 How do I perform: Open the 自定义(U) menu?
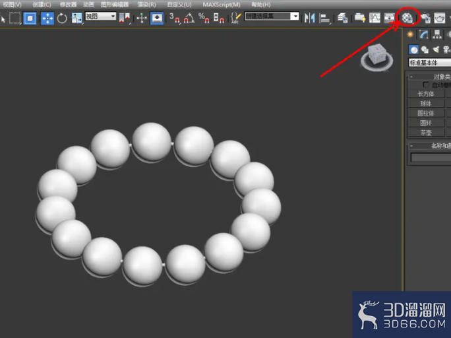179,5
